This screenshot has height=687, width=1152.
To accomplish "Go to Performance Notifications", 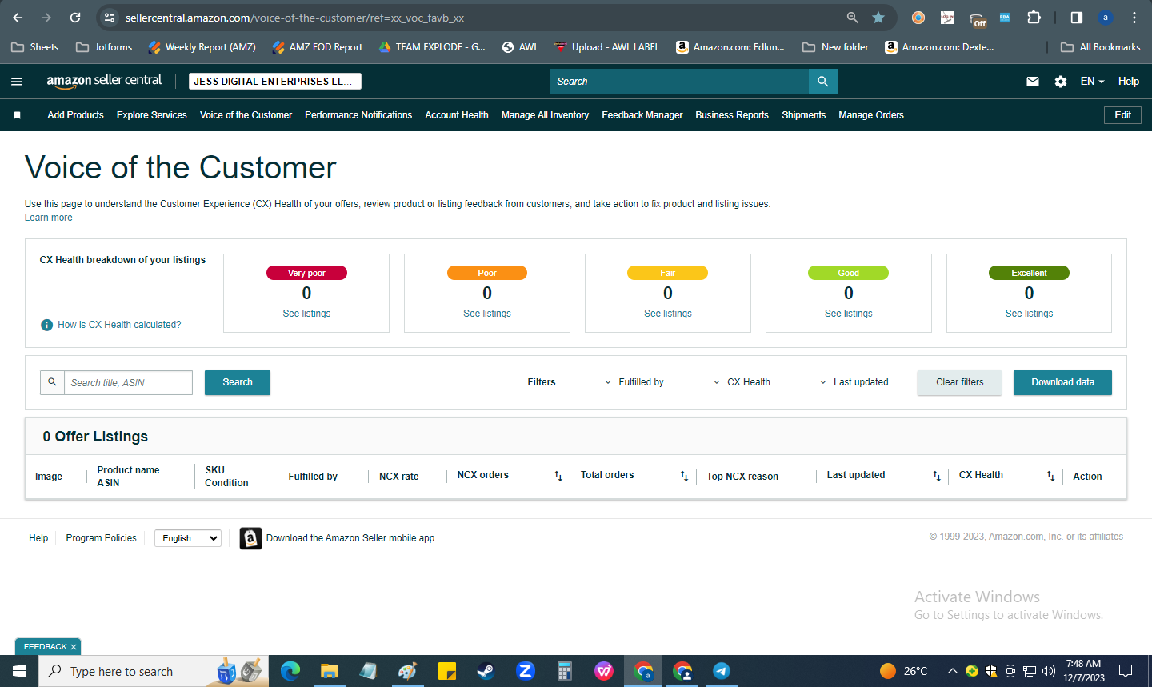I will point(358,115).
